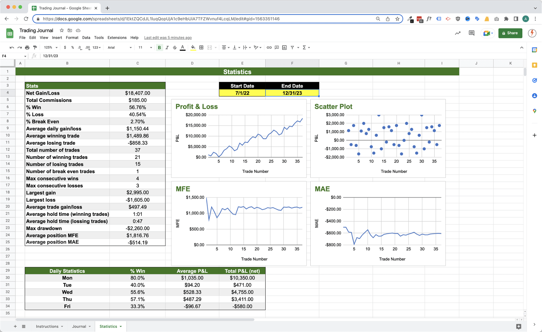Star the Trading Journal document

point(62,30)
